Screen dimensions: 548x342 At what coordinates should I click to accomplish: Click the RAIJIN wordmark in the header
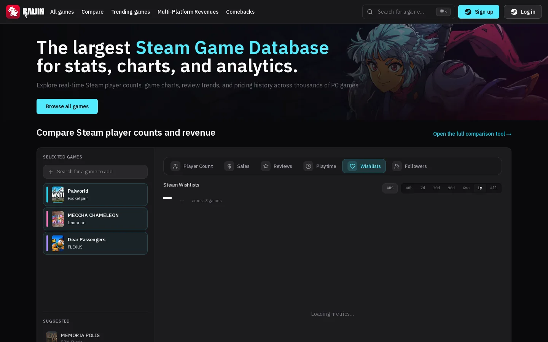point(33,12)
